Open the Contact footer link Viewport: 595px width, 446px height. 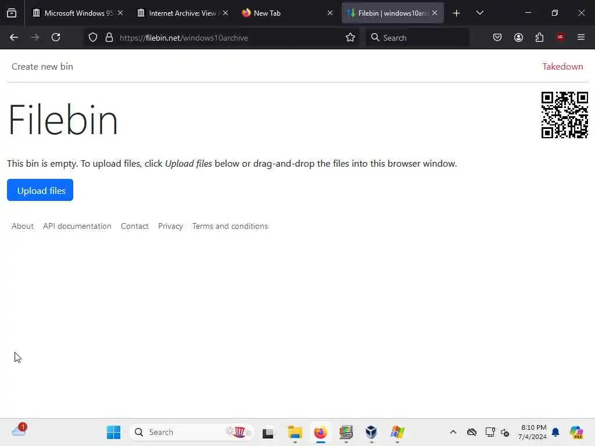pyautogui.click(x=135, y=226)
